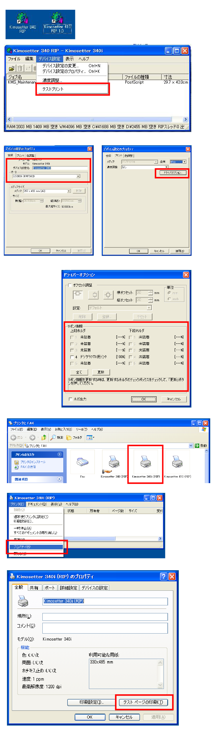Viewport: 217px width, 736px height.
Task: Select the center-vertical offset icon in Driver Options
Action: [94, 295]
